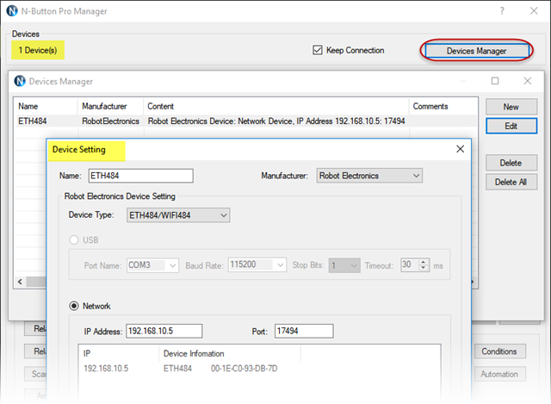551x404 pixels.
Task: Click into the Timeout value field
Action: click(x=410, y=264)
